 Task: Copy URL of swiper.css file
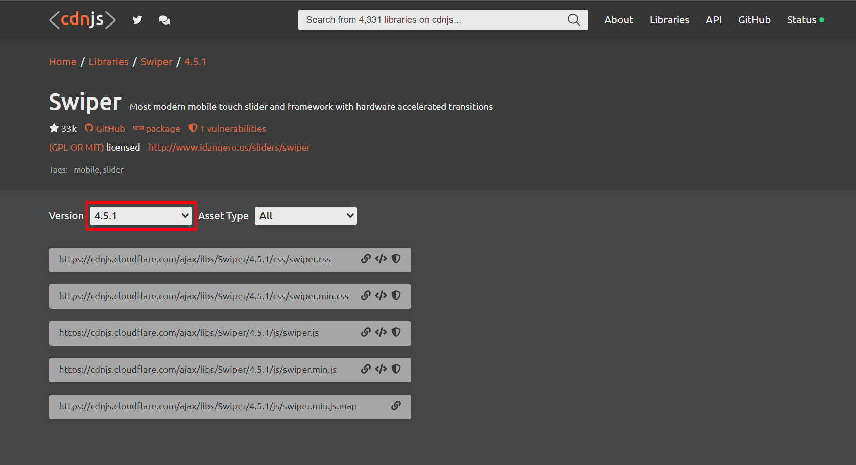(366, 259)
